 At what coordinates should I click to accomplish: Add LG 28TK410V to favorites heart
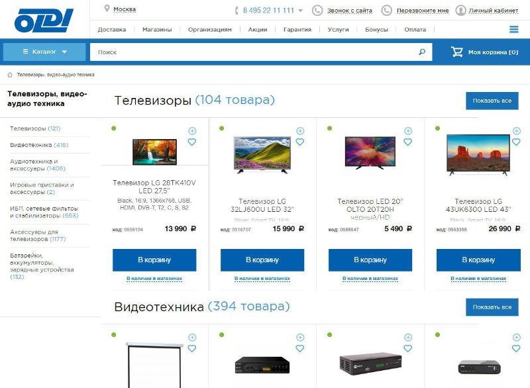coord(192,142)
